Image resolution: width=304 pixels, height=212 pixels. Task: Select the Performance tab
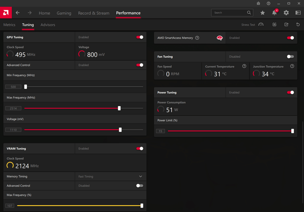(x=128, y=13)
